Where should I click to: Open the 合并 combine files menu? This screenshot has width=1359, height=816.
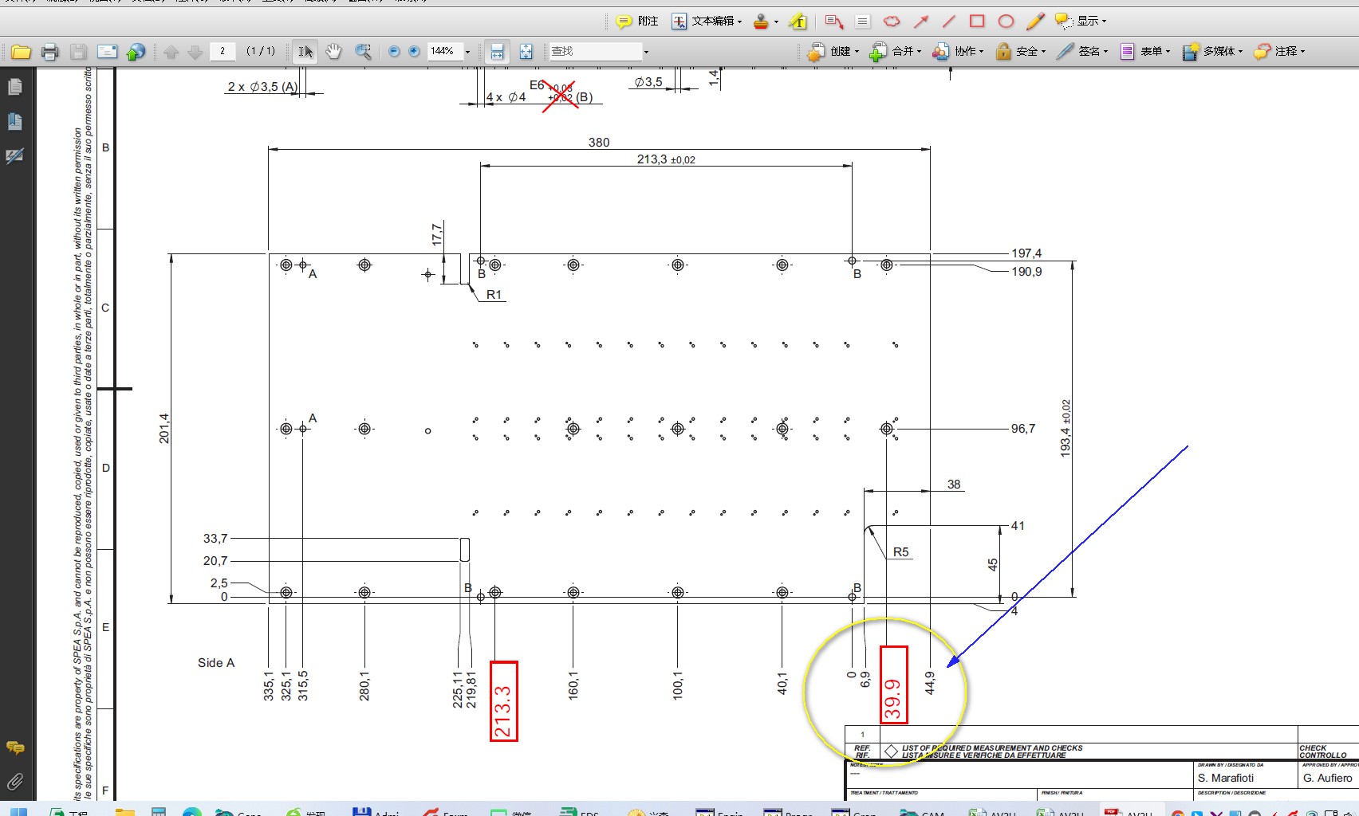pos(895,52)
